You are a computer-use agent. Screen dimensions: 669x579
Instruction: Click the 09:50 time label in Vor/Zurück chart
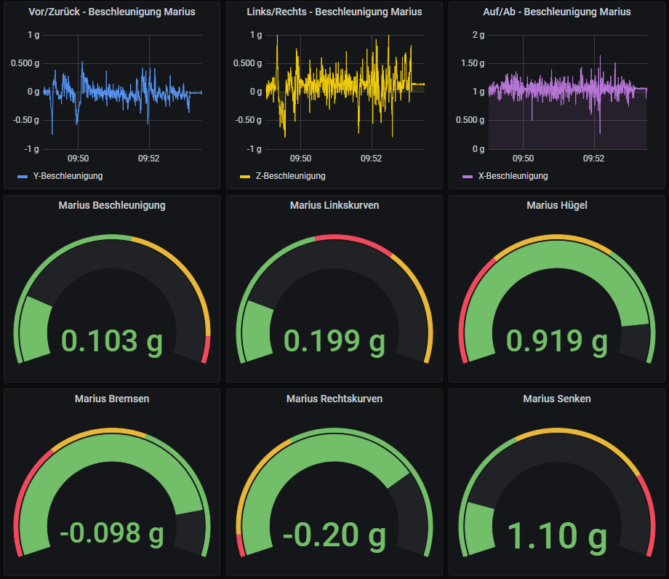point(78,159)
